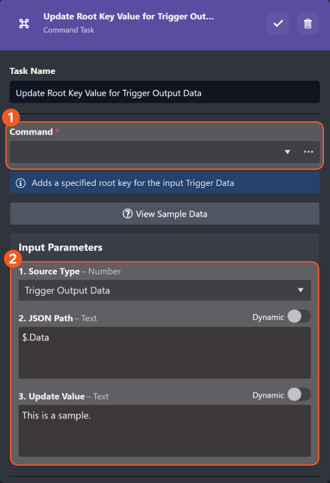Confirm task with the checkmark icon
The height and width of the screenshot is (483, 330).
click(277, 23)
